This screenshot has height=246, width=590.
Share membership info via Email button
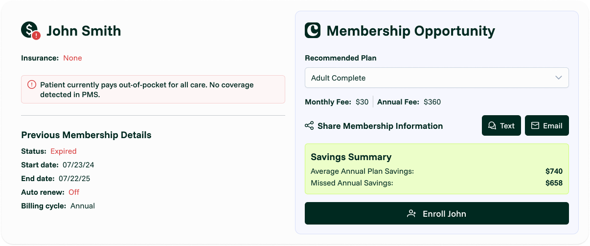[x=547, y=125]
